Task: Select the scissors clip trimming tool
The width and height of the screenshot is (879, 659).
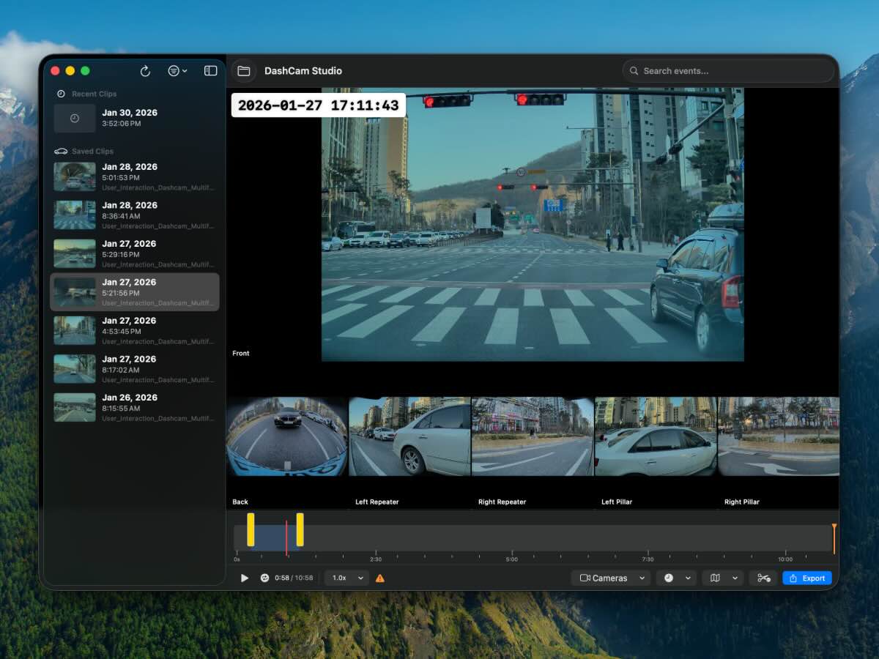Action: (763, 578)
